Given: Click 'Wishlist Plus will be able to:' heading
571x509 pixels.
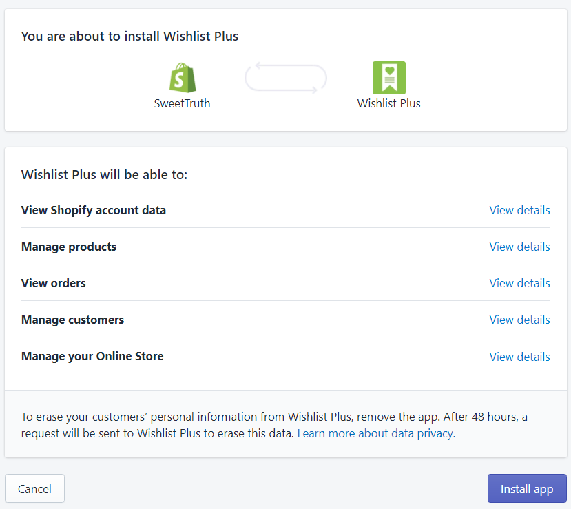Looking at the screenshot, I should click(104, 174).
